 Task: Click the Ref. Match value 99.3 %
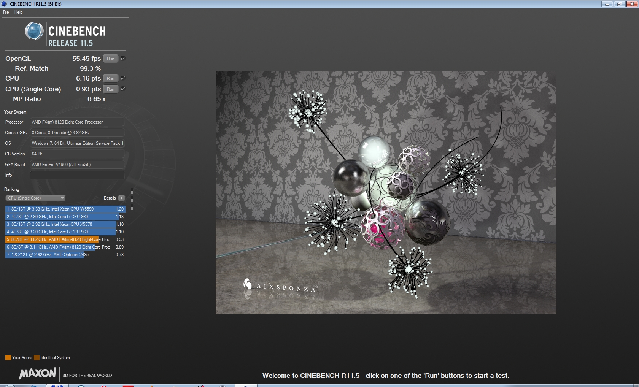pos(90,68)
